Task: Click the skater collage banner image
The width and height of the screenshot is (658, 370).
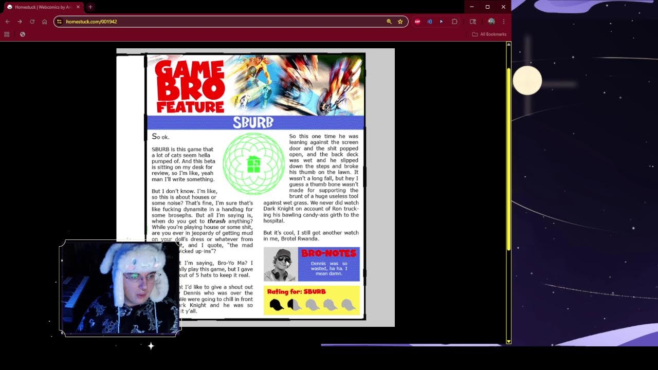Action: 295,85
